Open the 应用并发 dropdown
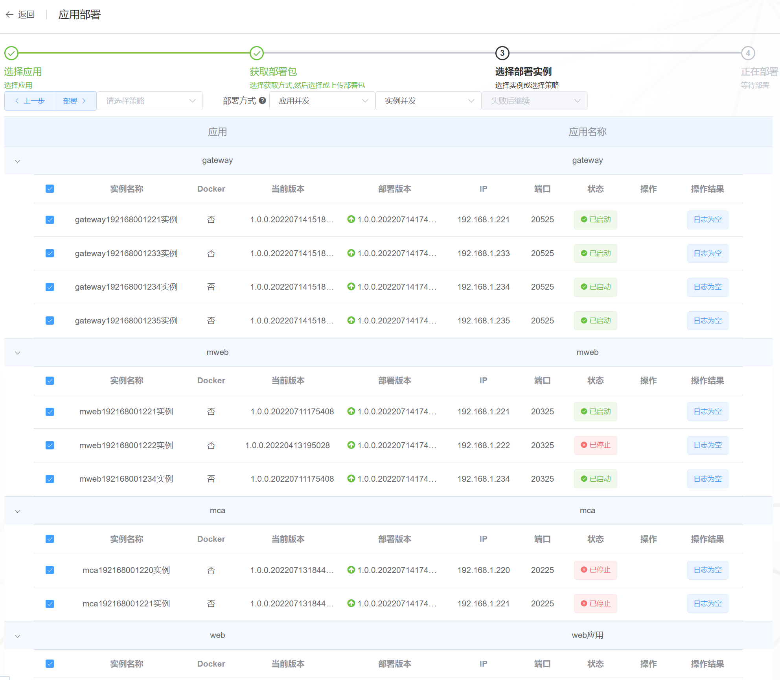 click(322, 101)
